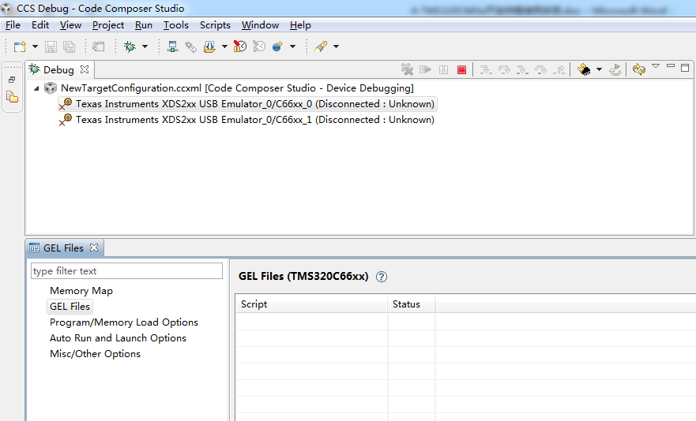Click the GEL Files help question icon
Image resolution: width=696 pixels, height=421 pixels.
tap(382, 277)
